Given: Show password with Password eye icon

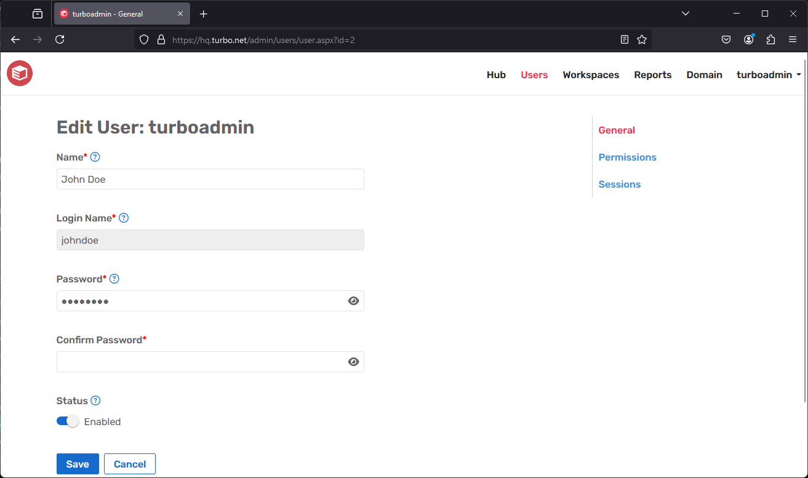Looking at the screenshot, I should click(x=353, y=301).
